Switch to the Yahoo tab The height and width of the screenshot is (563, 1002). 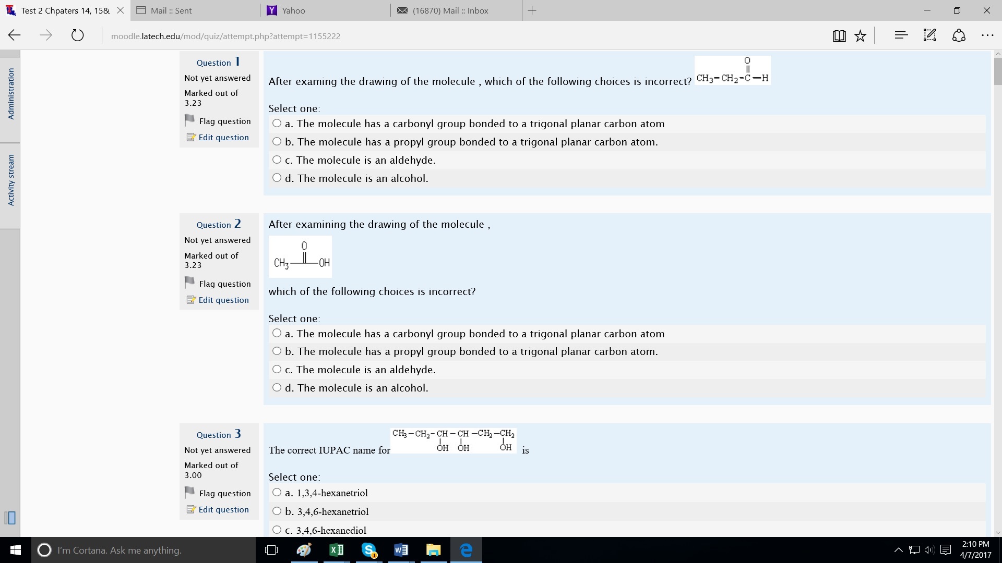point(326,10)
